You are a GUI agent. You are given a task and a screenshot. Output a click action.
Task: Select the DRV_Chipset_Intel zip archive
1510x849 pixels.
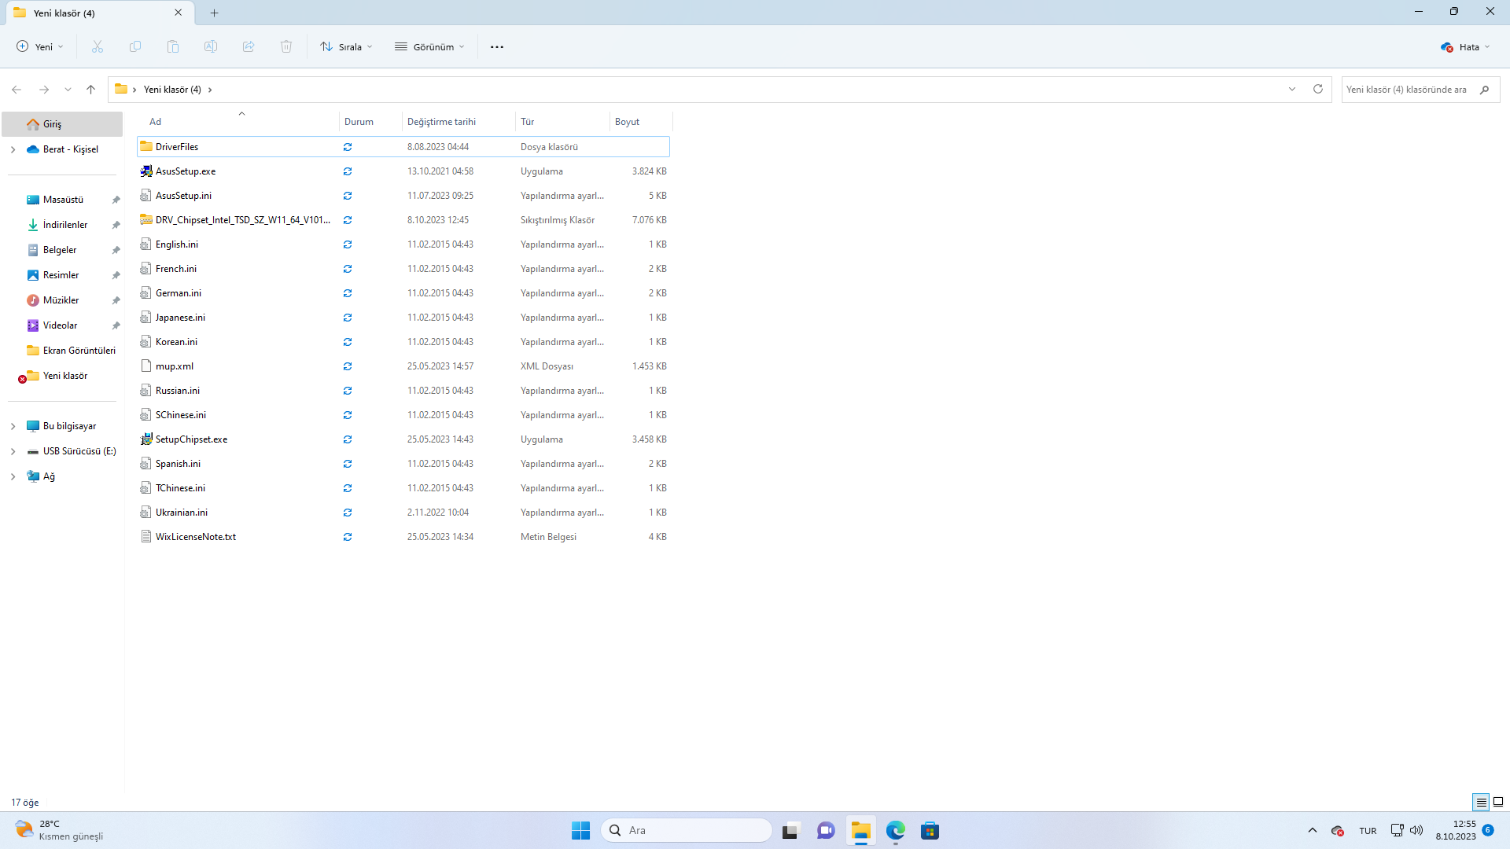coord(403,220)
